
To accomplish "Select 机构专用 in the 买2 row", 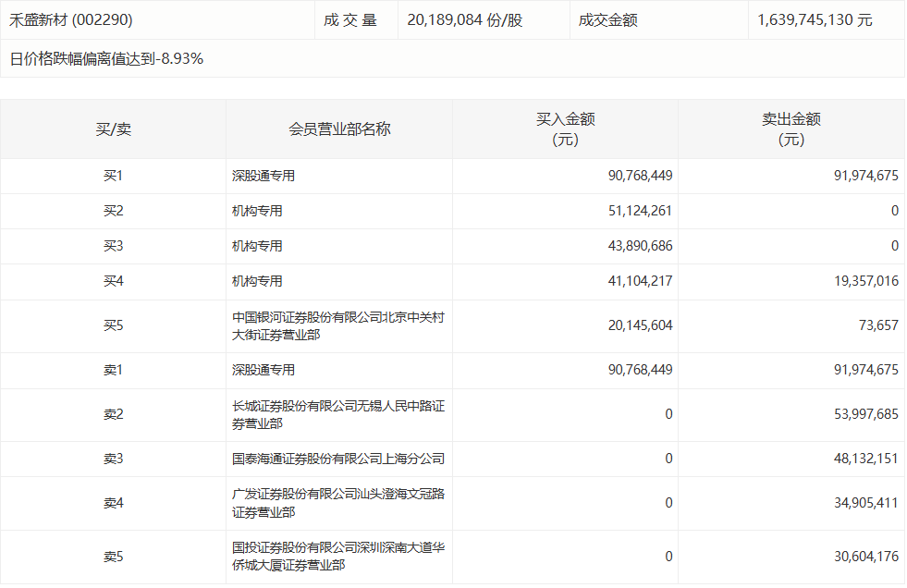I will pos(257,211).
